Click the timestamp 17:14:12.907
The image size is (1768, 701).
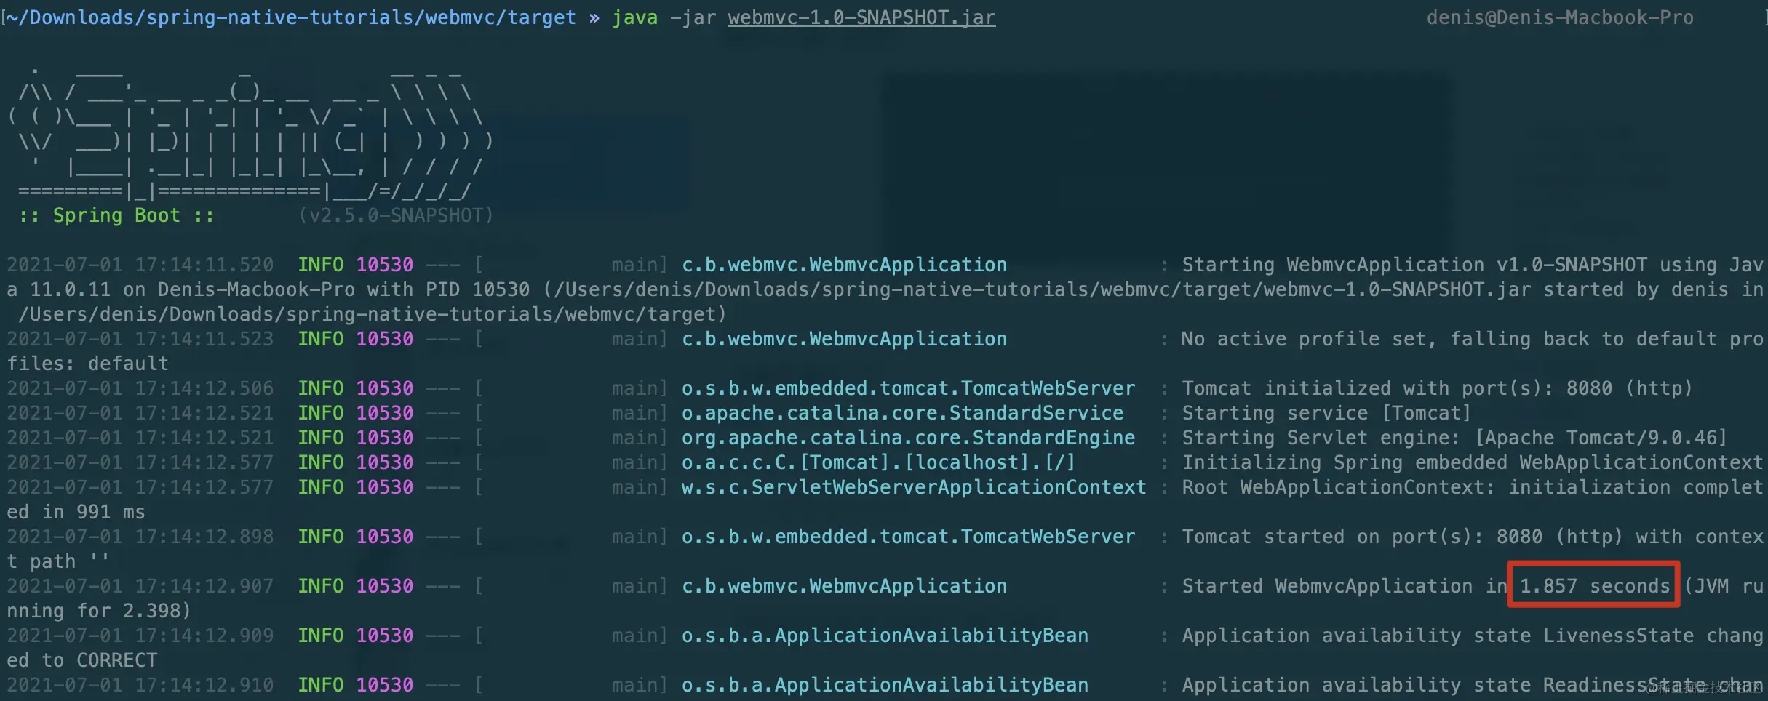[204, 586]
